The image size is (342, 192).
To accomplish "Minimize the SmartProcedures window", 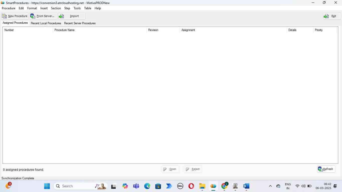I will (313, 3).
